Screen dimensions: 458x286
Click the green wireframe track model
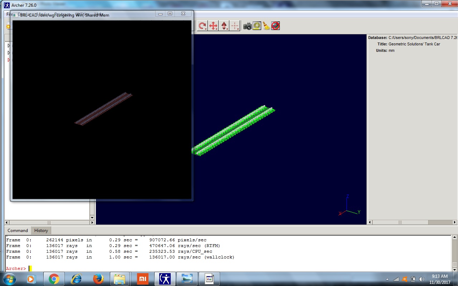click(234, 130)
